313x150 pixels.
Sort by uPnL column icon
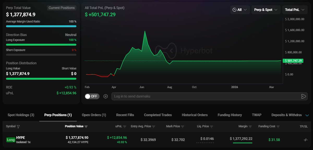[x=125, y=127]
